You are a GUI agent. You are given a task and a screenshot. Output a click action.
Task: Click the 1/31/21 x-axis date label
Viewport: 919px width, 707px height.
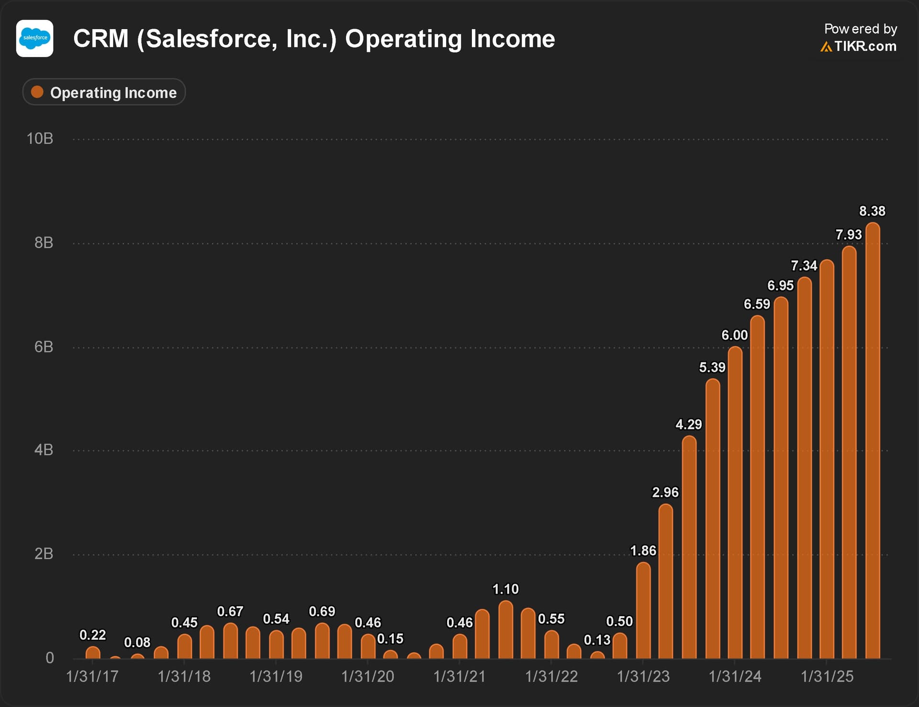459,676
